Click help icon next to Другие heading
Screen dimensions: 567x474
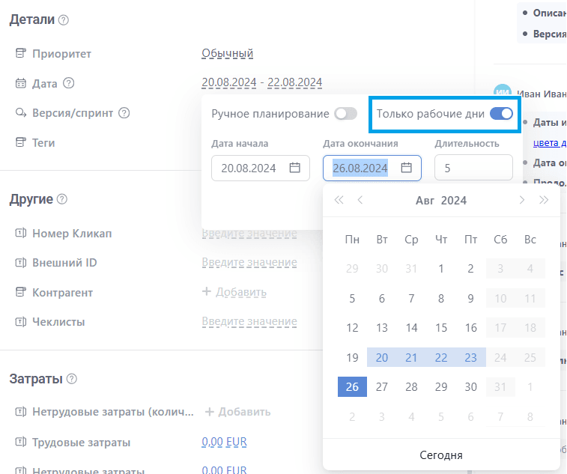point(62,200)
